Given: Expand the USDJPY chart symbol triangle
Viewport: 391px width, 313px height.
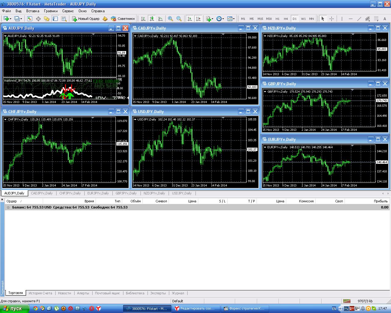Looking at the screenshot, I should coord(135,120).
